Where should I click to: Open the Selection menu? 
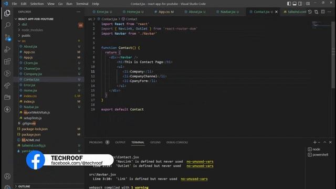point(37,4)
